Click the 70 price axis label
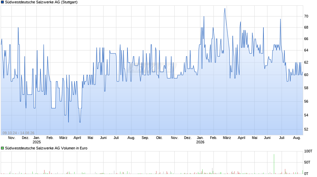 (306, 16)
